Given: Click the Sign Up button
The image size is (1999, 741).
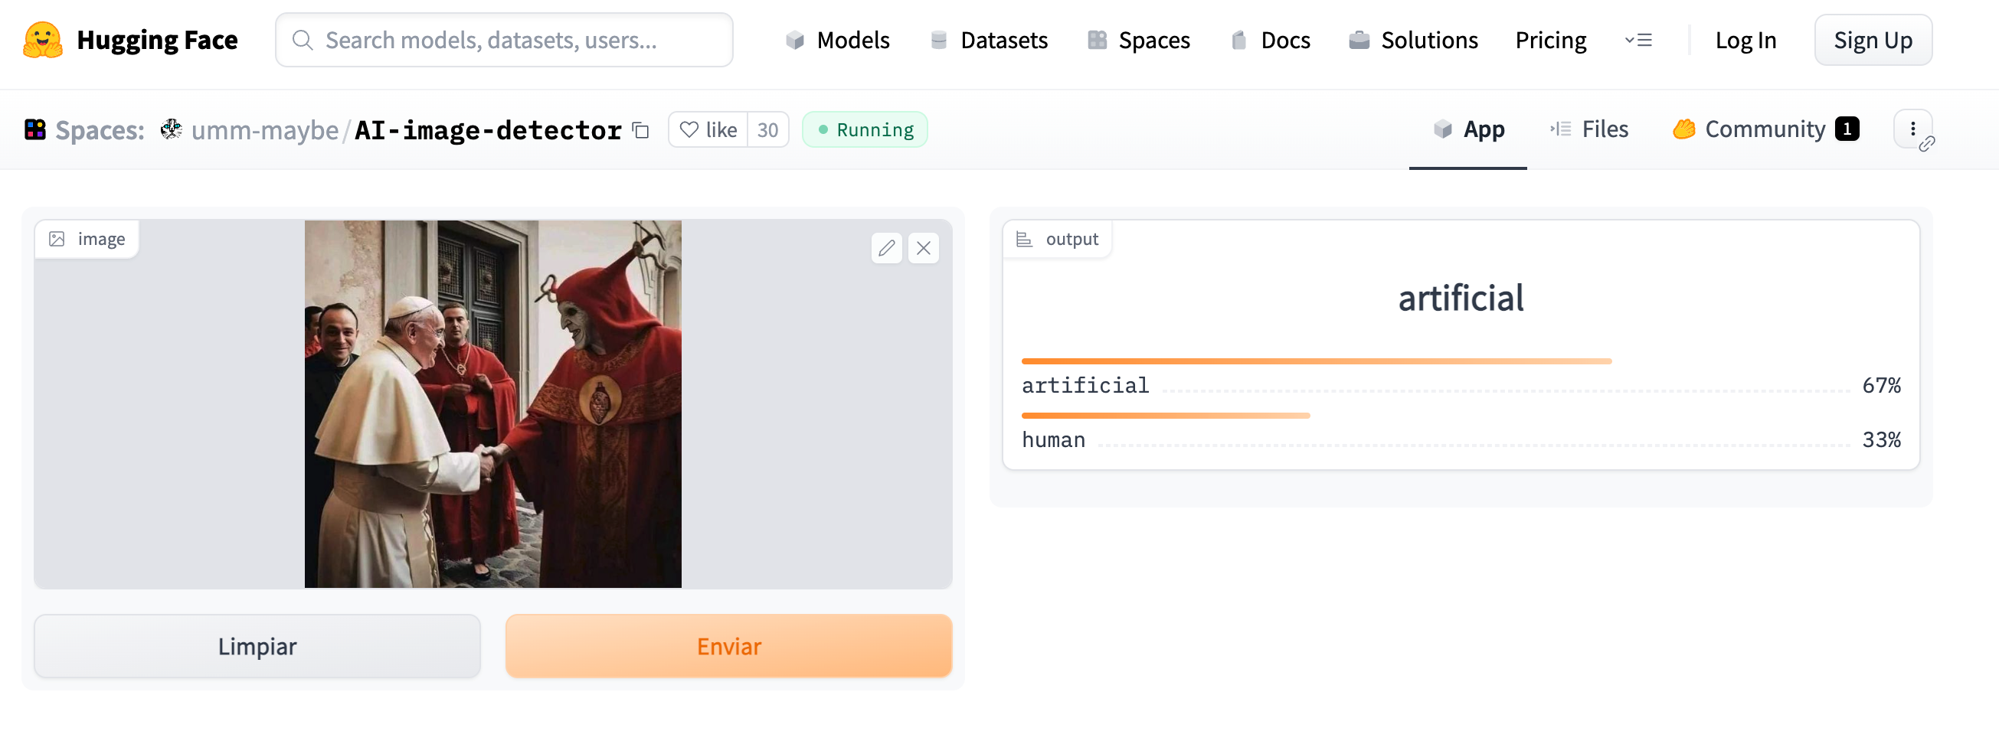Looking at the screenshot, I should 1873,41.
